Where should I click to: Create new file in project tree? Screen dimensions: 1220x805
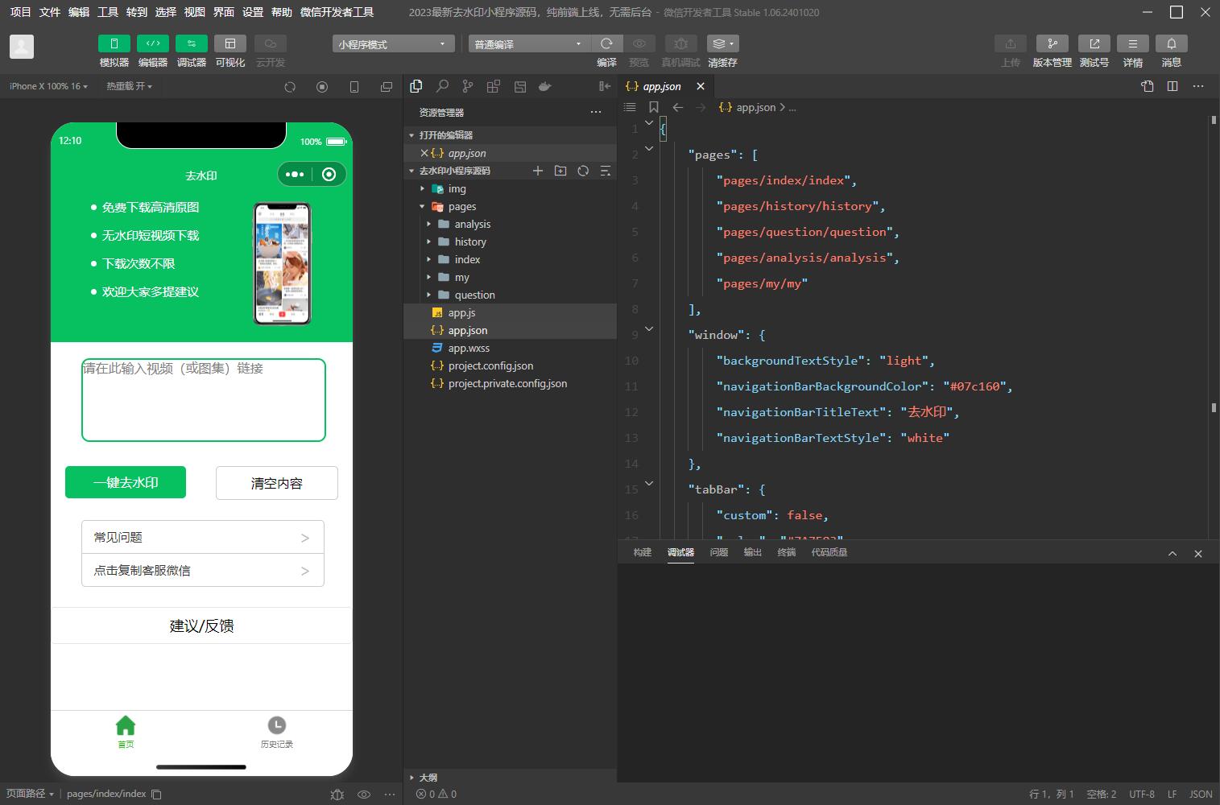click(x=538, y=171)
